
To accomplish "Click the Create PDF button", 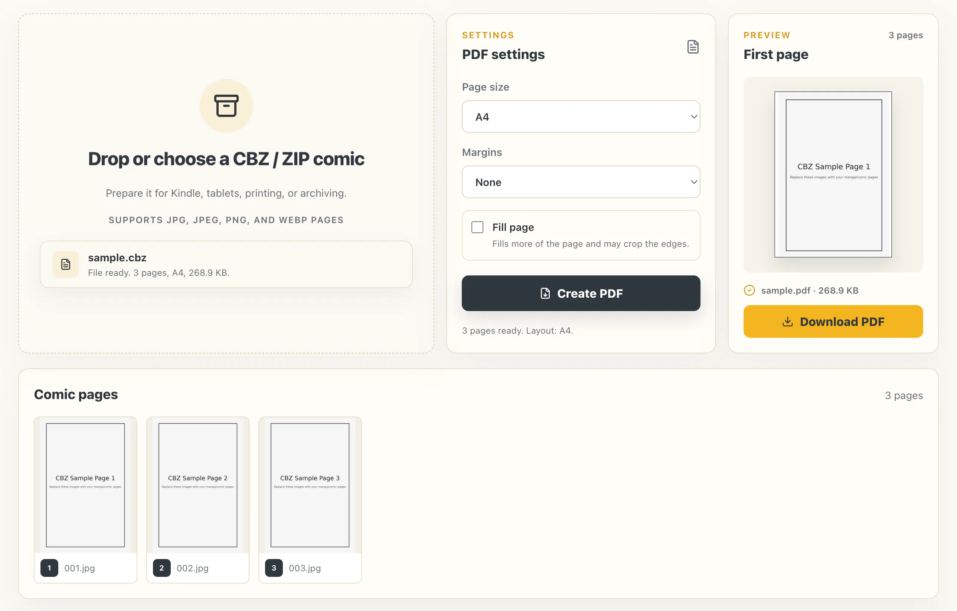I will 581,293.
